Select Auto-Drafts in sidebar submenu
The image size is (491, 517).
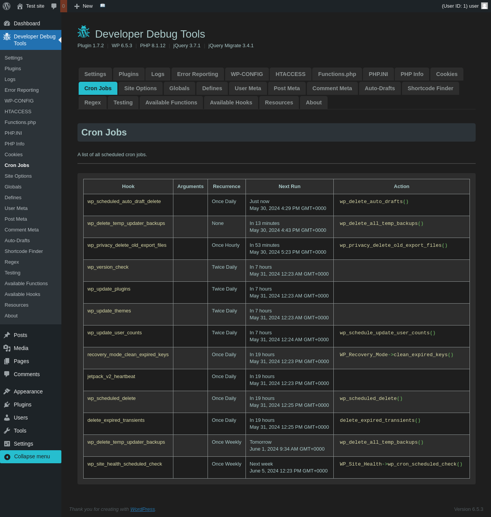click(17, 241)
